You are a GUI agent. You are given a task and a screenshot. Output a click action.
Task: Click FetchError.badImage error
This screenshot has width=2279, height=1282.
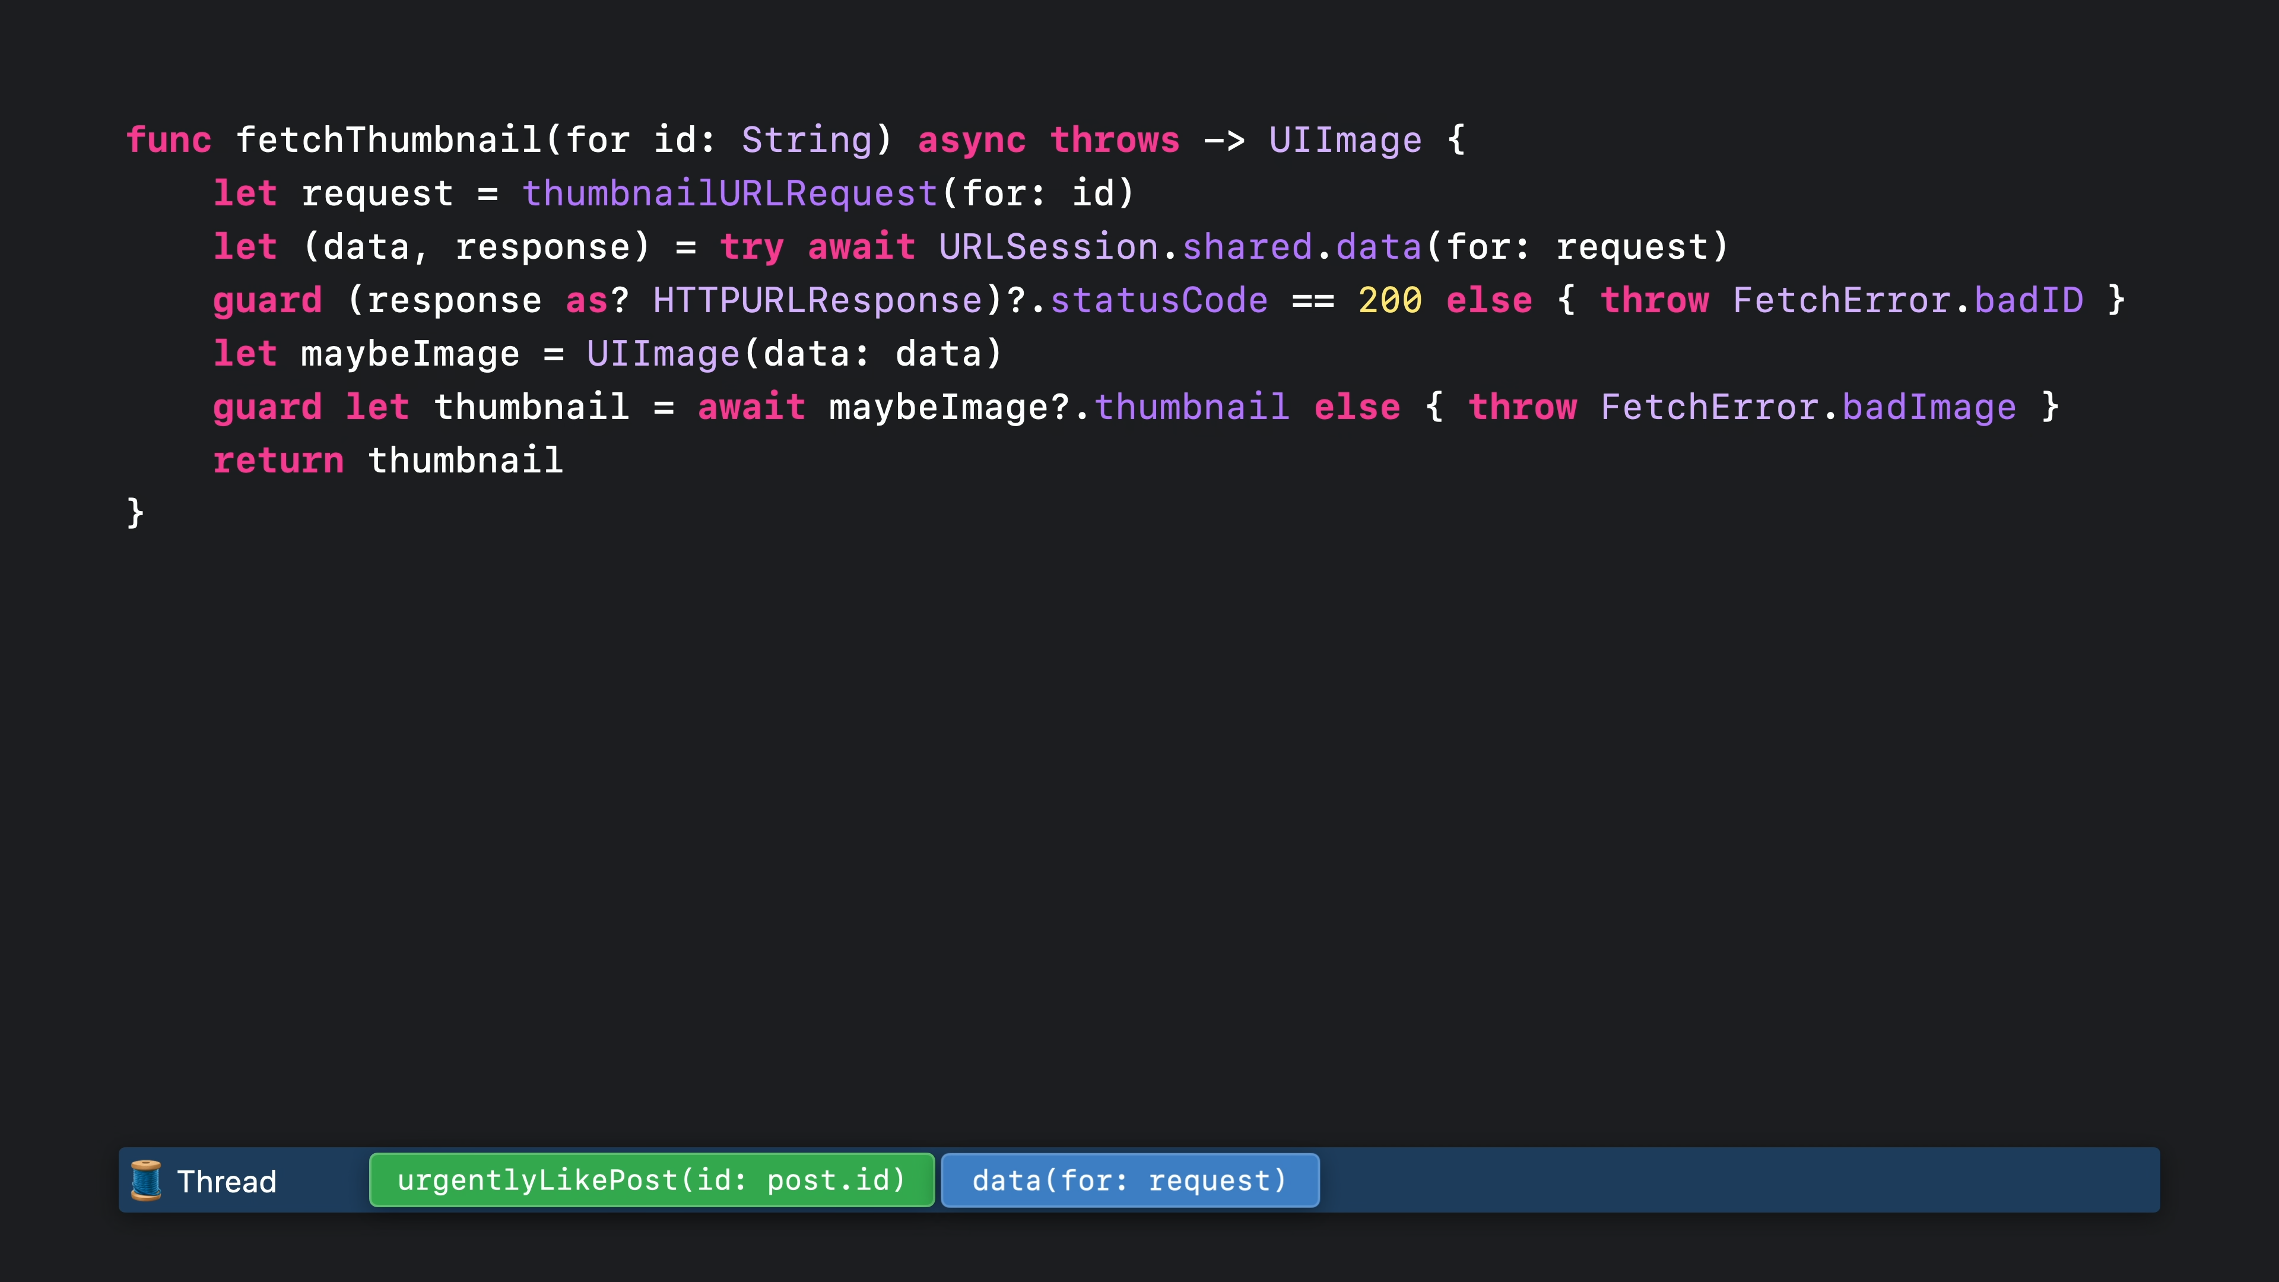click(x=1808, y=408)
